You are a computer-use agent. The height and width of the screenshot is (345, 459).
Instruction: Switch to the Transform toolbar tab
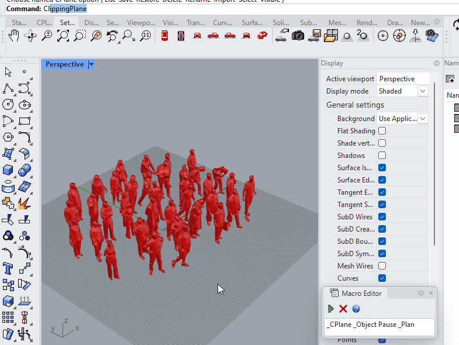[196, 23]
